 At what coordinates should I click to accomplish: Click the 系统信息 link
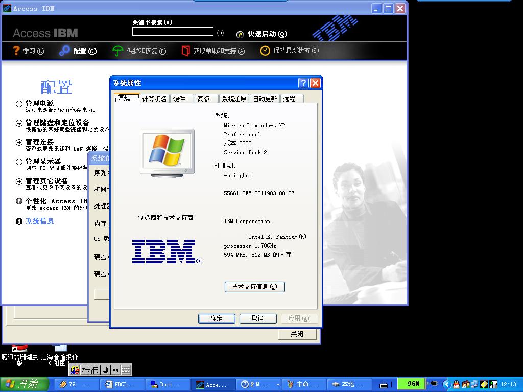tap(40, 221)
